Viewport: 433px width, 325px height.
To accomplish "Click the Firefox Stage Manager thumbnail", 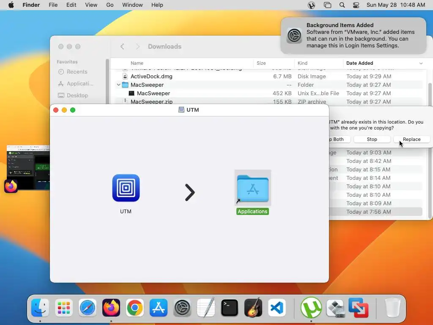I will point(28,168).
